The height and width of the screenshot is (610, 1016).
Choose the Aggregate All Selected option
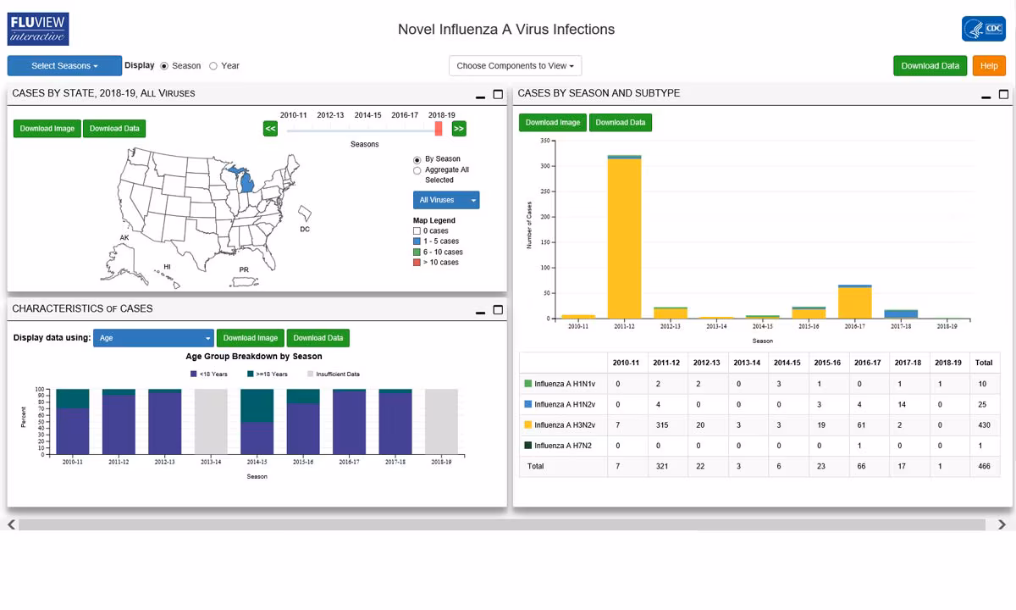(x=417, y=170)
